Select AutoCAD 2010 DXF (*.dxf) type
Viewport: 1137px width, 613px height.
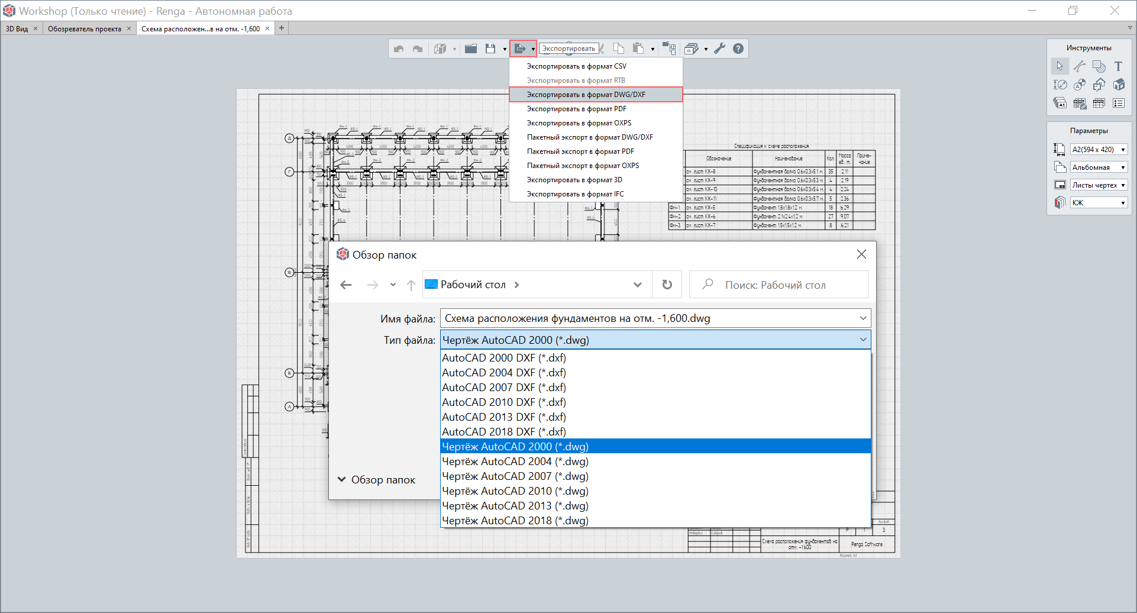(x=656, y=402)
